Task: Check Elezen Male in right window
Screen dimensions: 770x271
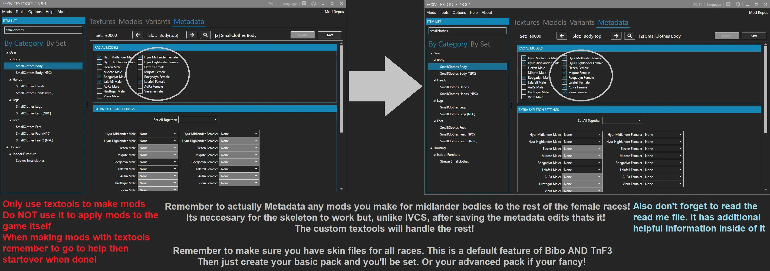Action: tap(524, 68)
